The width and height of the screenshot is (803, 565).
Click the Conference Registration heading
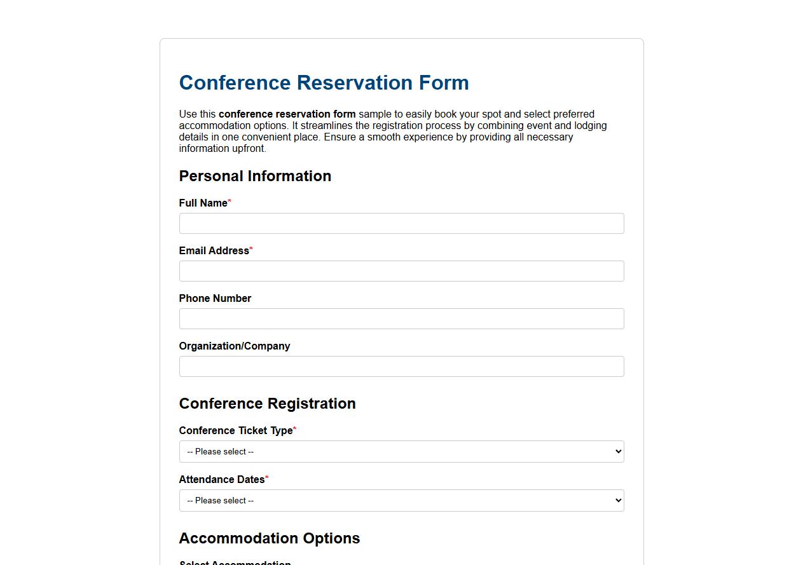click(267, 404)
